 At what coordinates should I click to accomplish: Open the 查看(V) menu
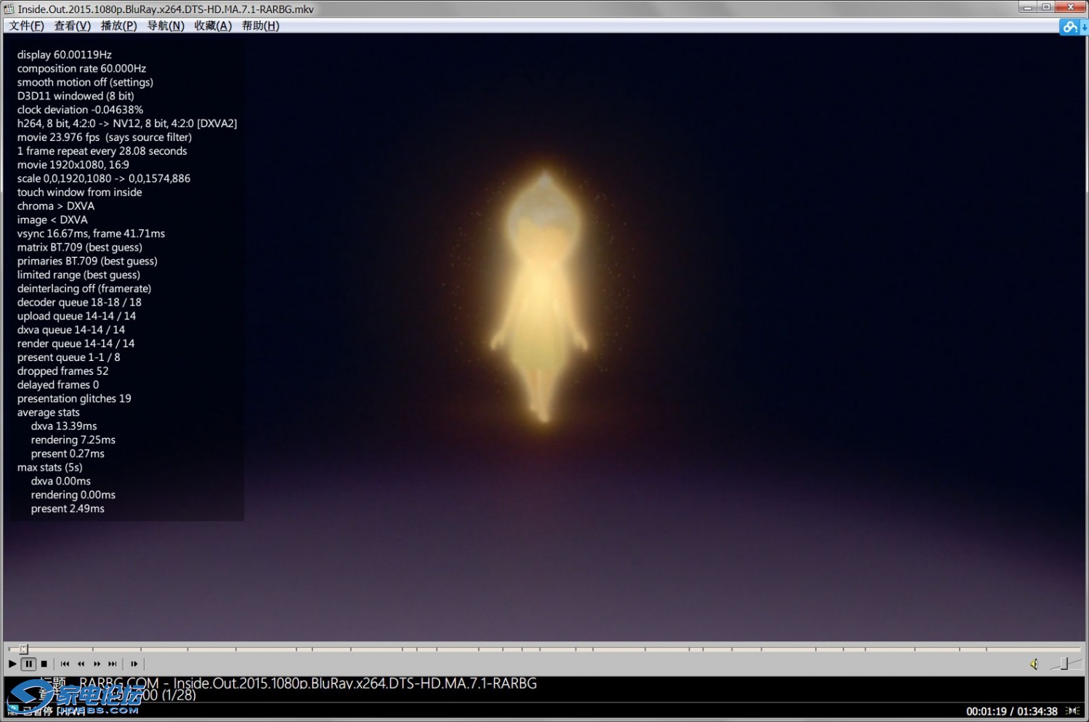point(72,25)
